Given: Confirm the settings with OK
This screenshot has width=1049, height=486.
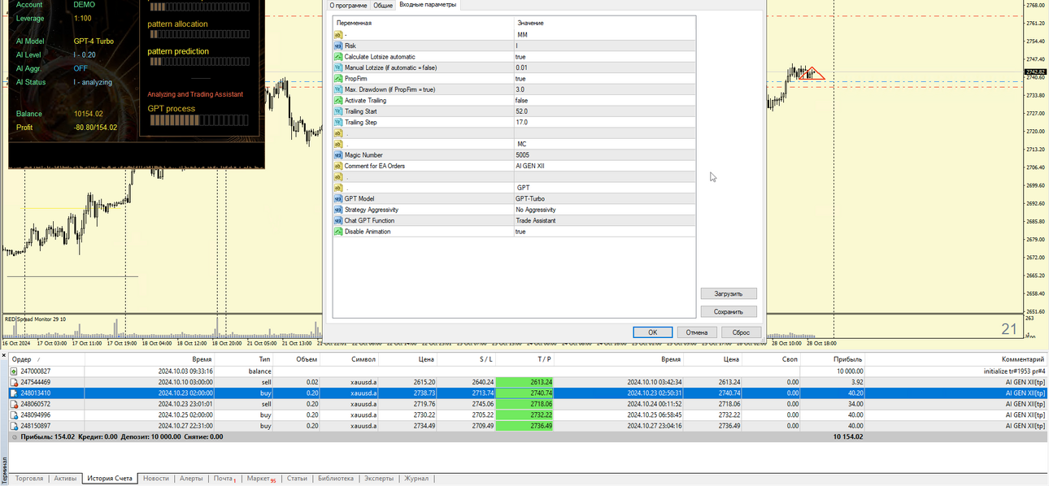Looking at the screenshot, I should (653, 332).
